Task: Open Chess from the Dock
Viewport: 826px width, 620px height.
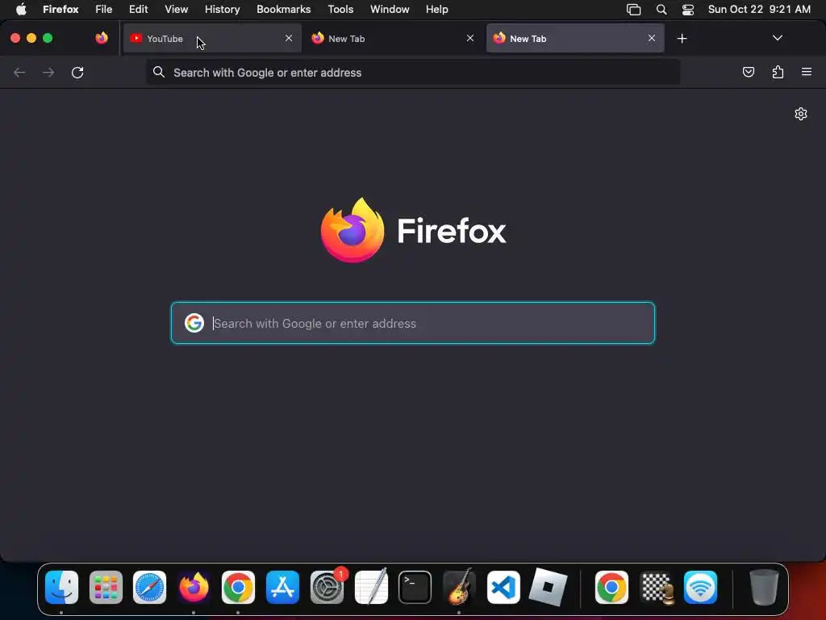Action: [657, 587]
